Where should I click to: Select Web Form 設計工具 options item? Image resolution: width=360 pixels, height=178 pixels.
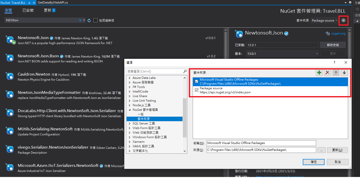(x=146, y=128)
